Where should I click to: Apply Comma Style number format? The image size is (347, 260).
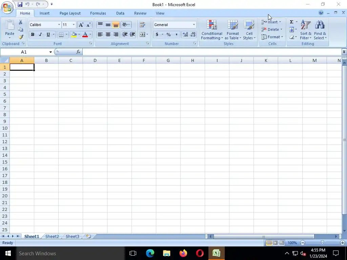(176, 35)
